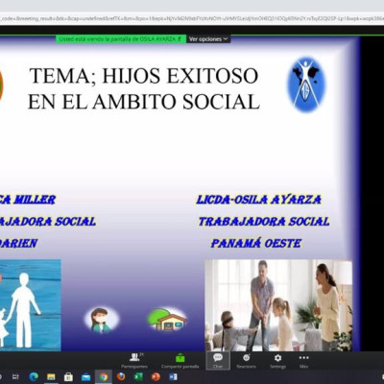Screen dimensions: 384x384
Task: Launch Firefox from the taskbar
Action: [x=121, y=377]
